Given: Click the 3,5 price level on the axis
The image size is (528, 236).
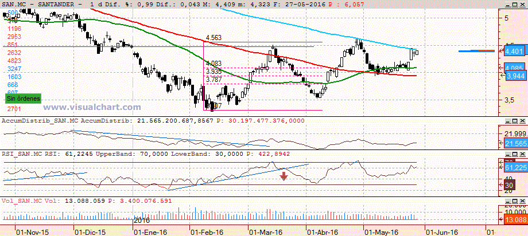Looking at the screenshot, I should point(509,100).
